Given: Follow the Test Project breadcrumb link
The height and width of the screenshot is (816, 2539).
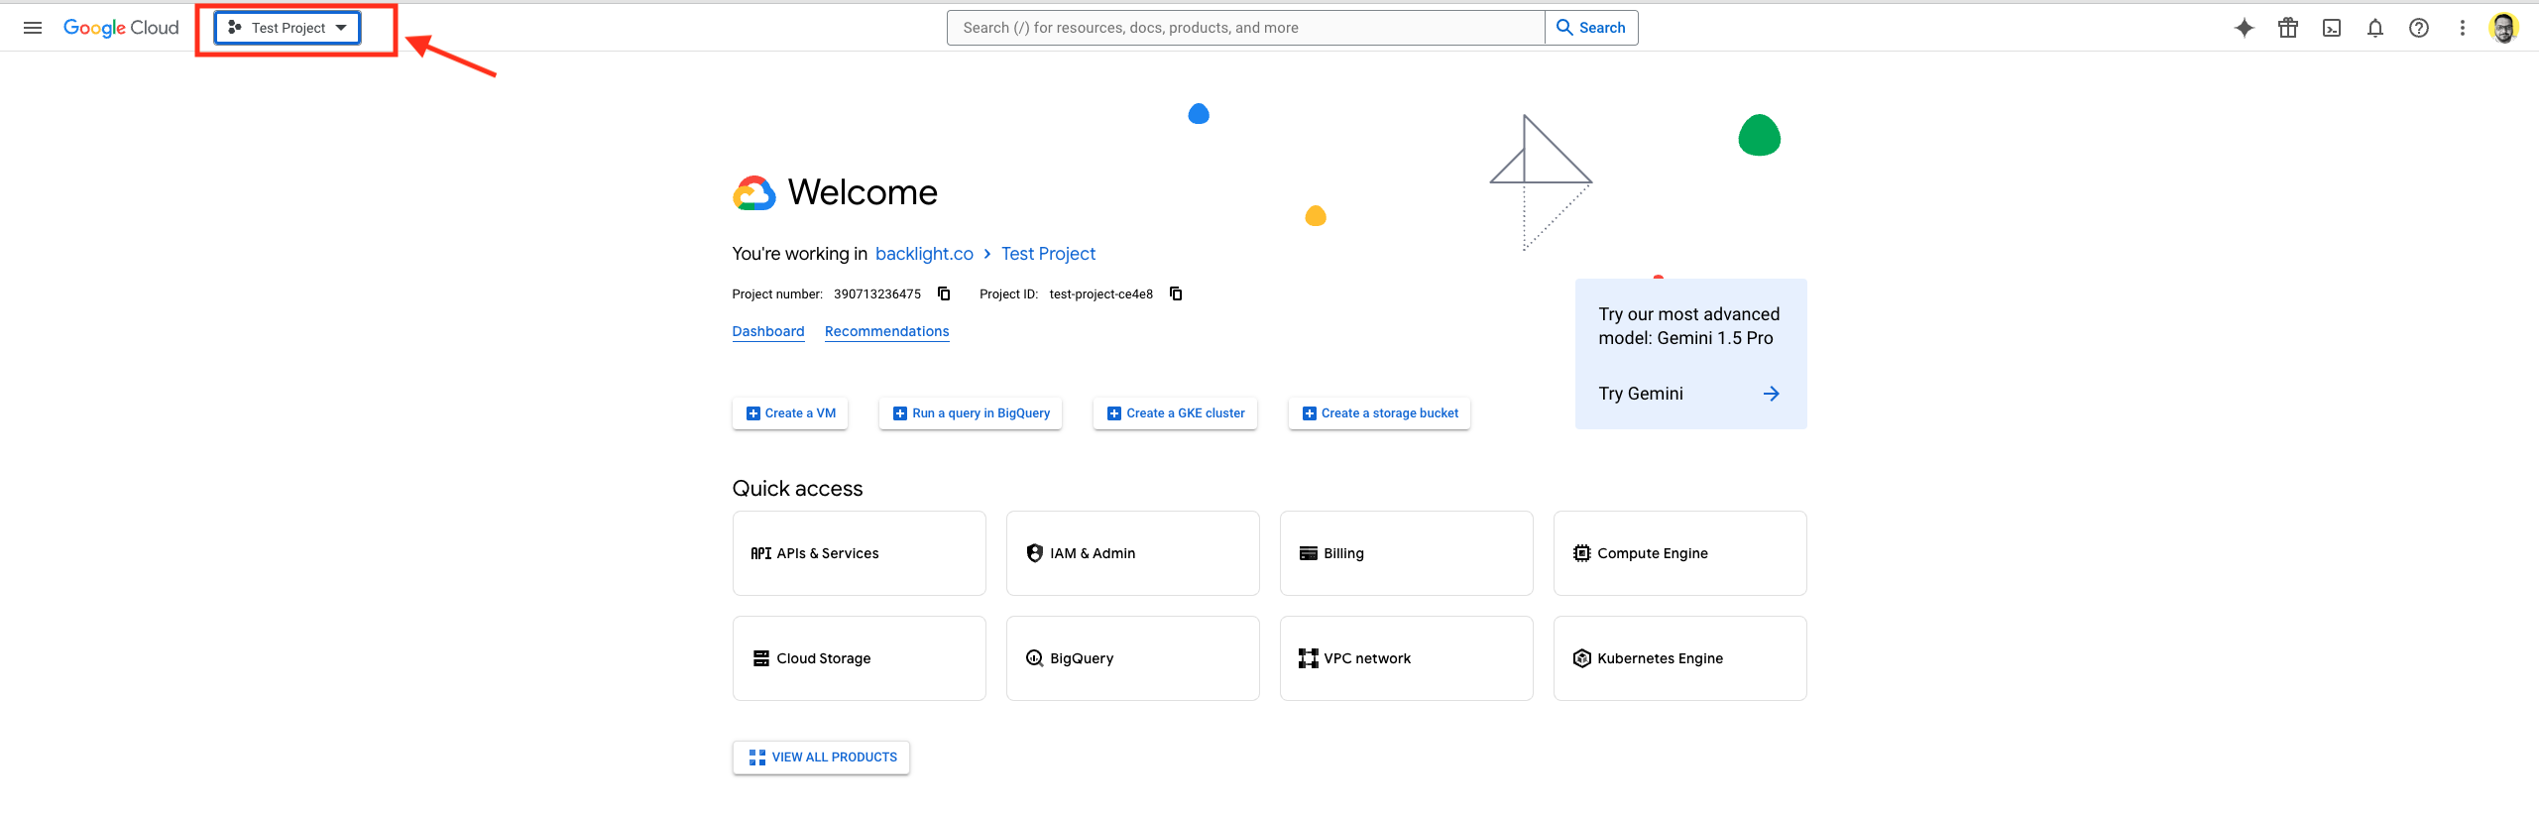Looking at the screenshot, I should 1048,254.
